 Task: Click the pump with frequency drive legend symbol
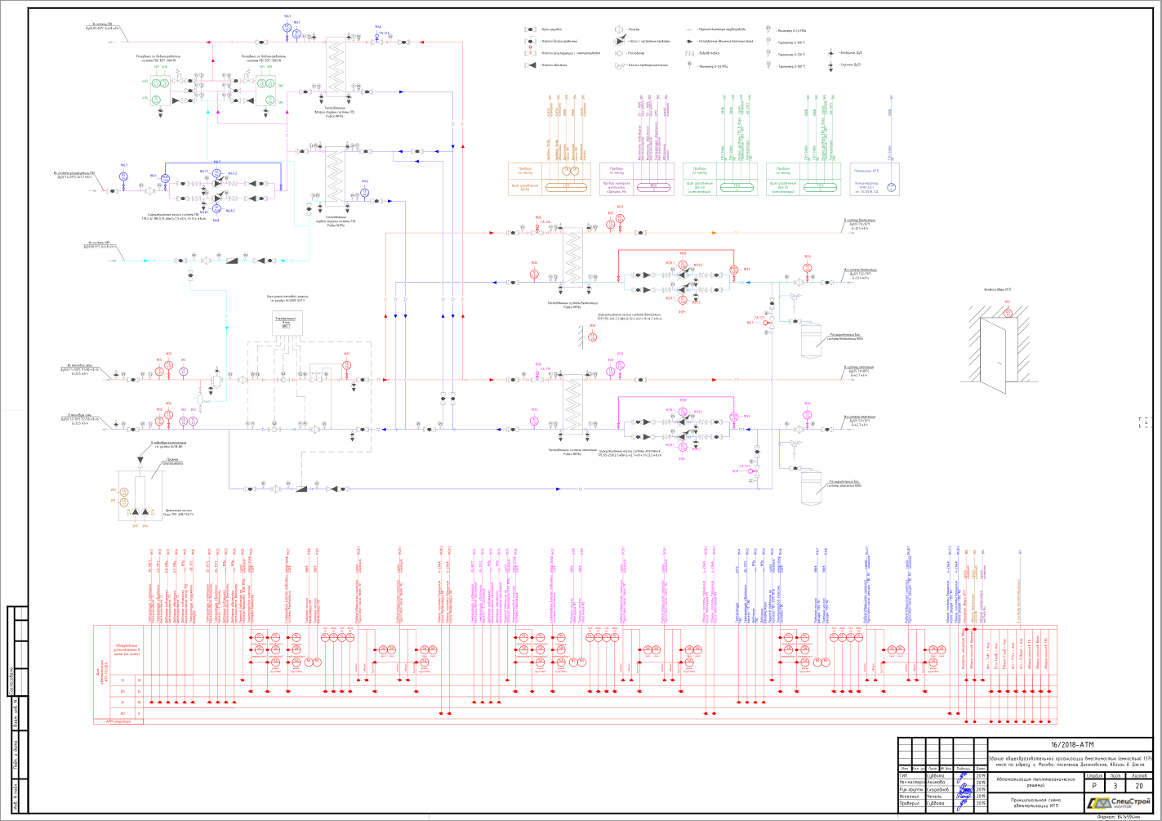coord(620,41)
